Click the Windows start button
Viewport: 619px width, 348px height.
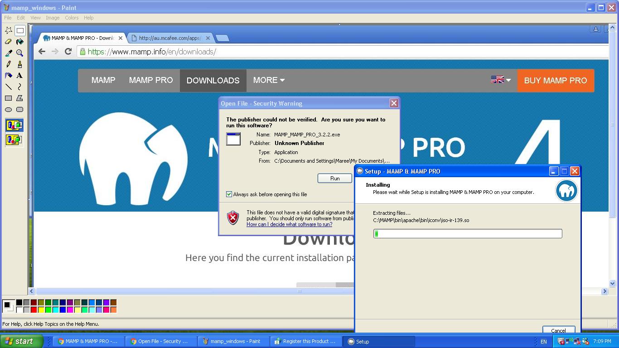[x=22, y=341]
